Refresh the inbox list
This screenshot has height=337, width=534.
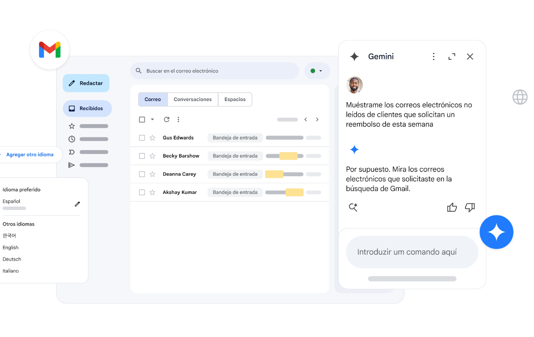[x=167, y=119]
